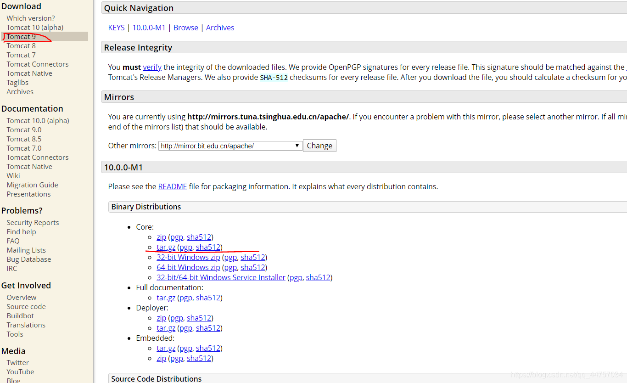Screen dimensions: 627x383
Task: Download the Core tar.gz distribution
Action: [166, 247]
